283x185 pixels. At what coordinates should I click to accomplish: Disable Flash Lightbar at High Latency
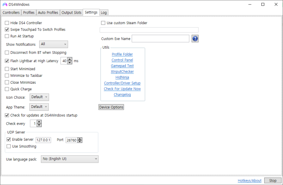[7, 61]
